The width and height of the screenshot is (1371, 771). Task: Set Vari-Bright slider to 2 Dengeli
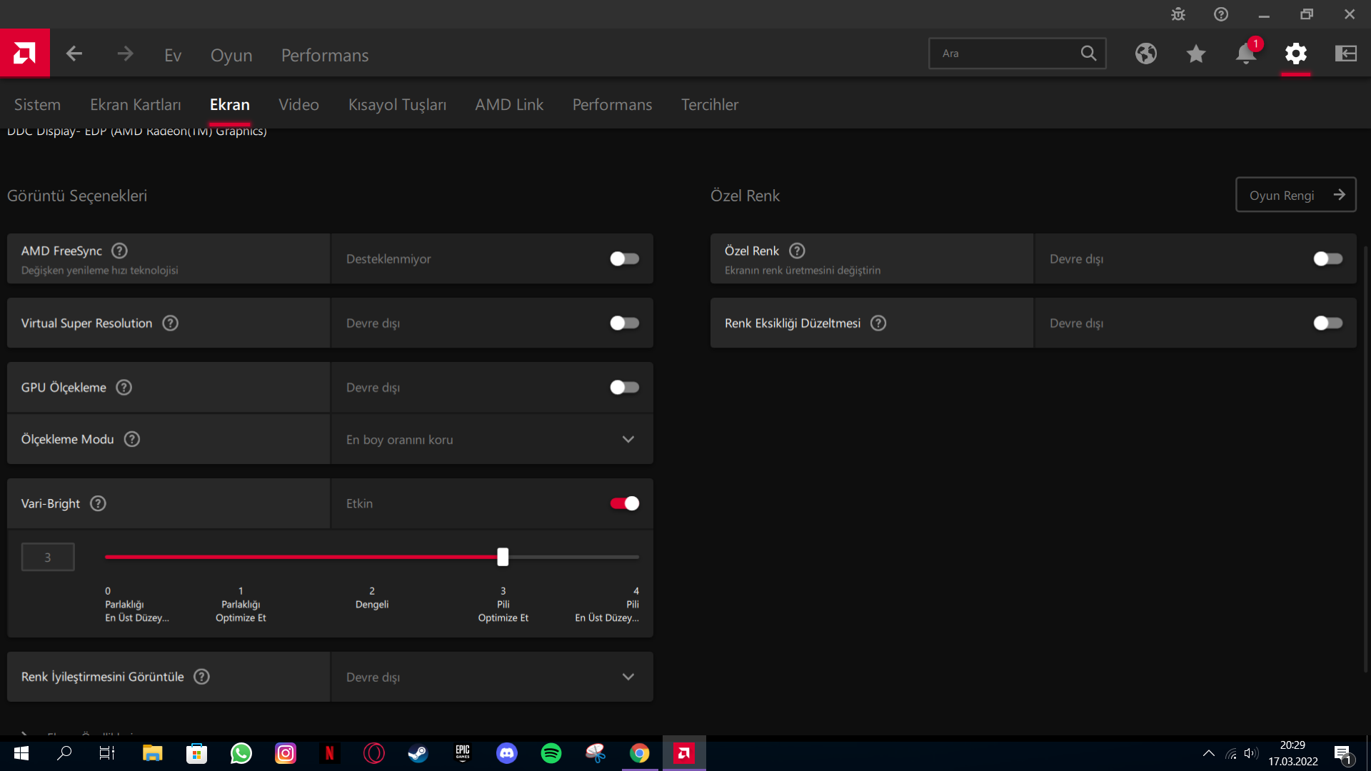tap(372, 557)
